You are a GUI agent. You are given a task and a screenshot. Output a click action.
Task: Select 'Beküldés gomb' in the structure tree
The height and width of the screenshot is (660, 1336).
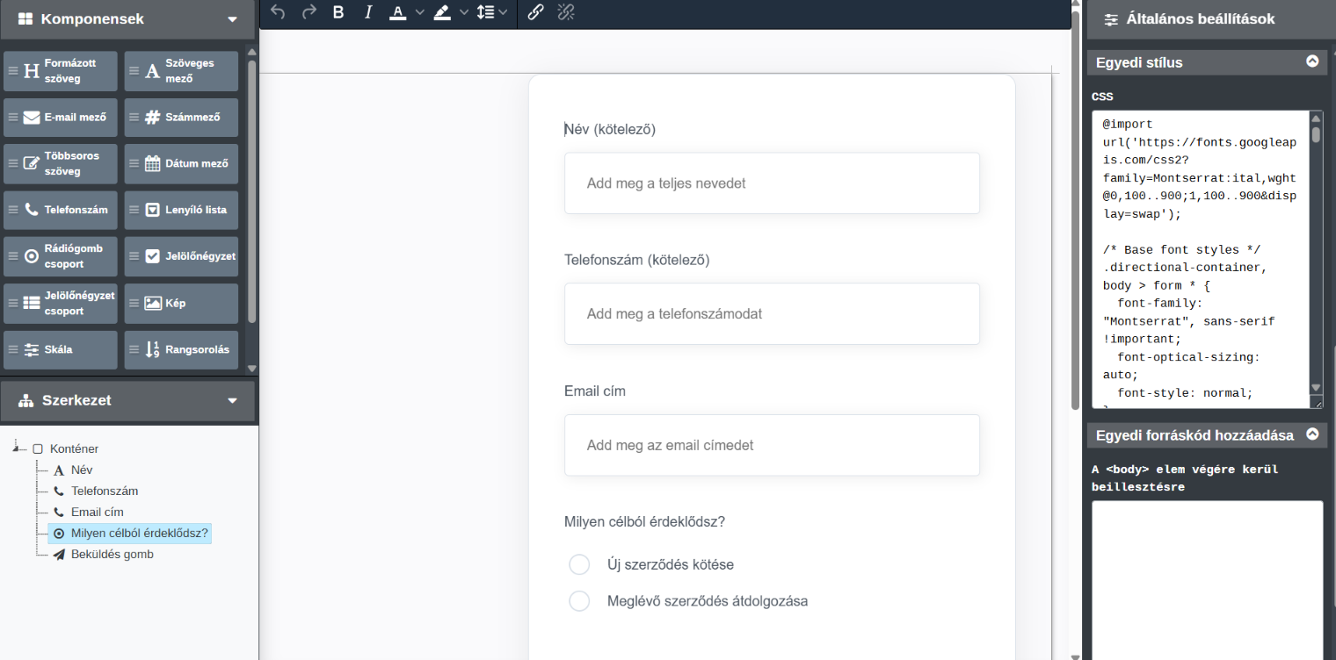point(112,555)
